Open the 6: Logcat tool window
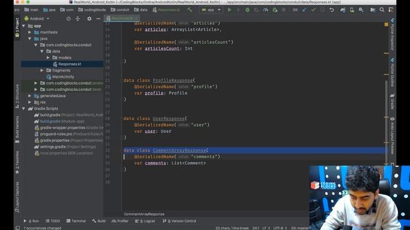Screen dimensions: 410x230 click(x=145, y=221)
